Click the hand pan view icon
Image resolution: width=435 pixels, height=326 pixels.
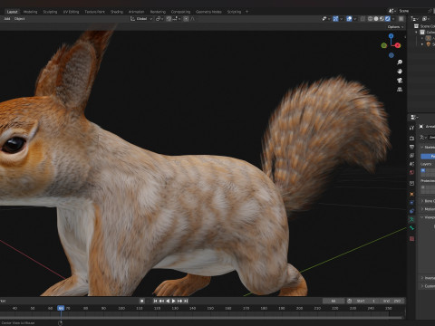400,72
